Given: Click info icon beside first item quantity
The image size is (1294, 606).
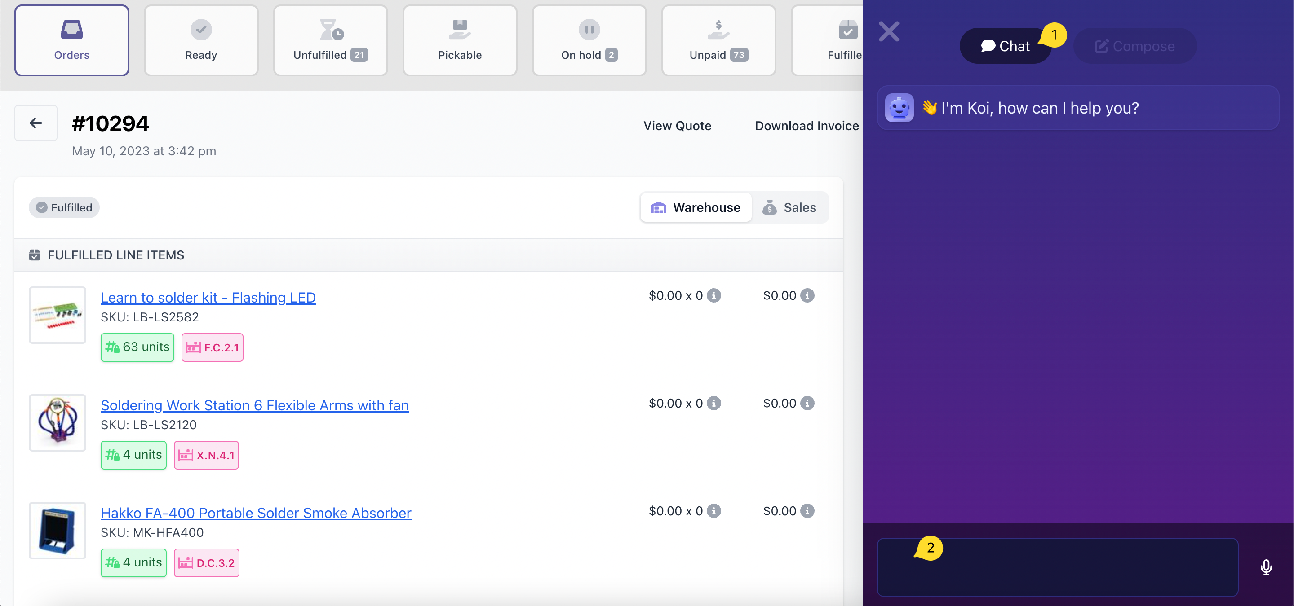Looking at the screenshot, I should tap(714, 295).
